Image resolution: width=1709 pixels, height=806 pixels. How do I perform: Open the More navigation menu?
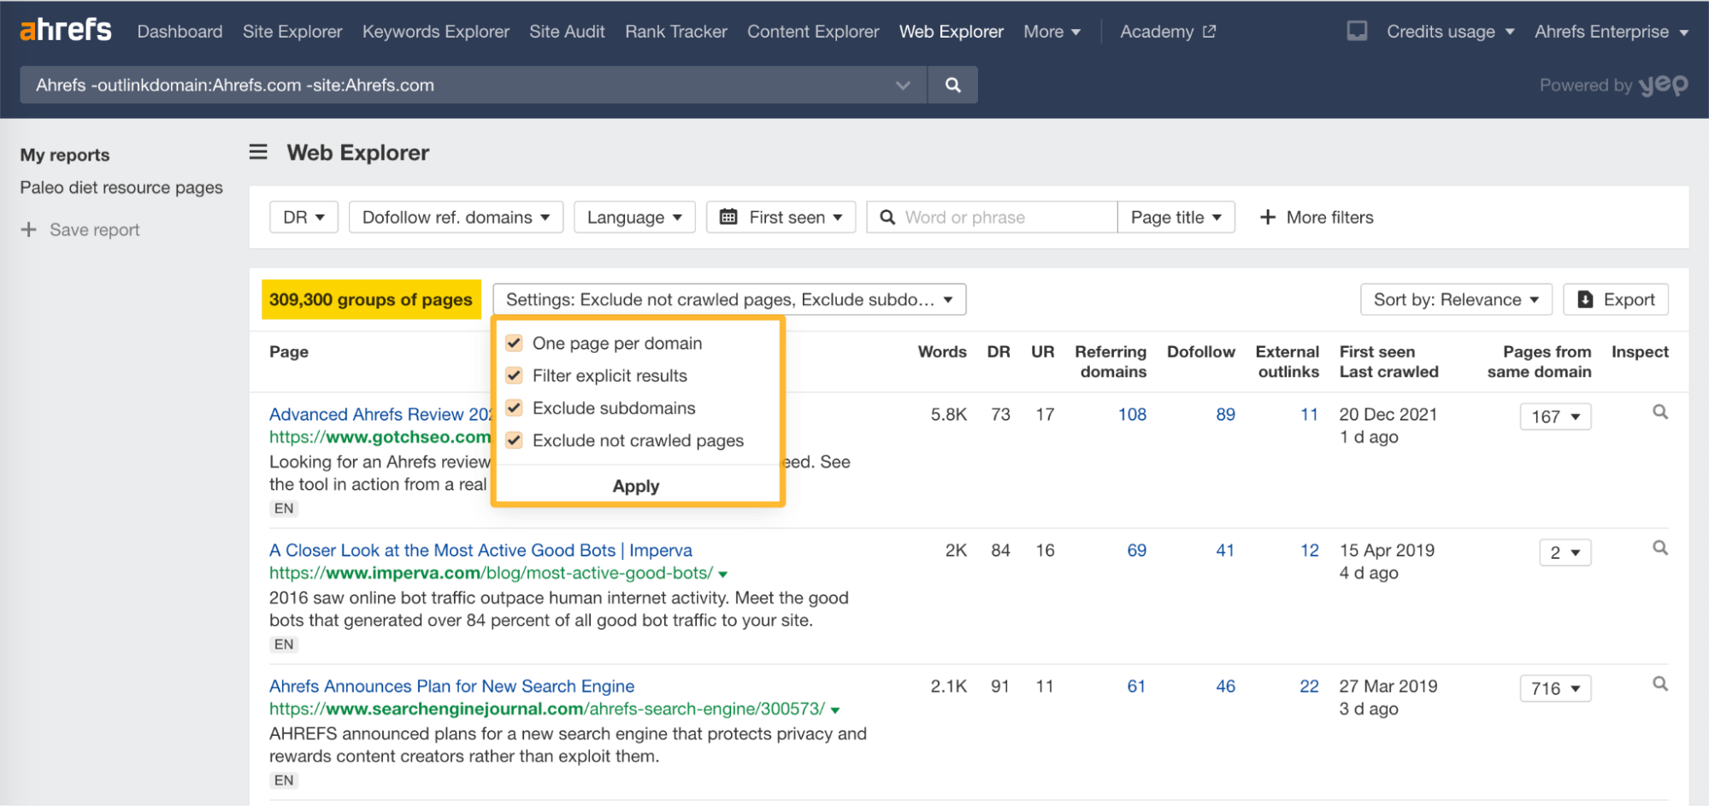click(1052, 32)
